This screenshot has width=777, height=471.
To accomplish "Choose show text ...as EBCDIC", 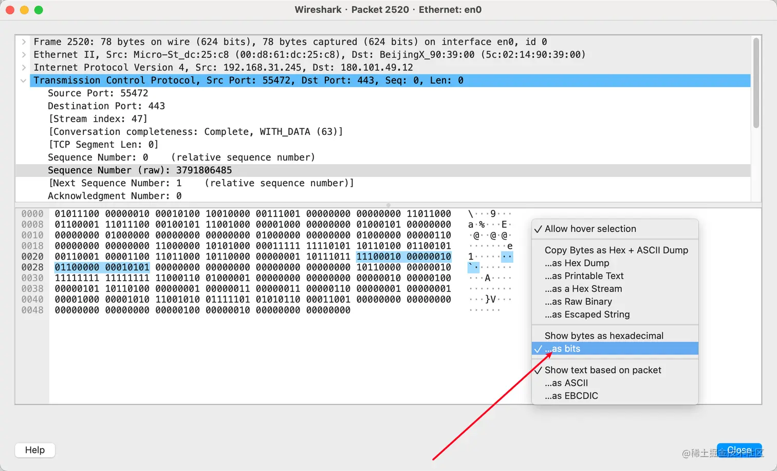I will click(x=615, y=396).
